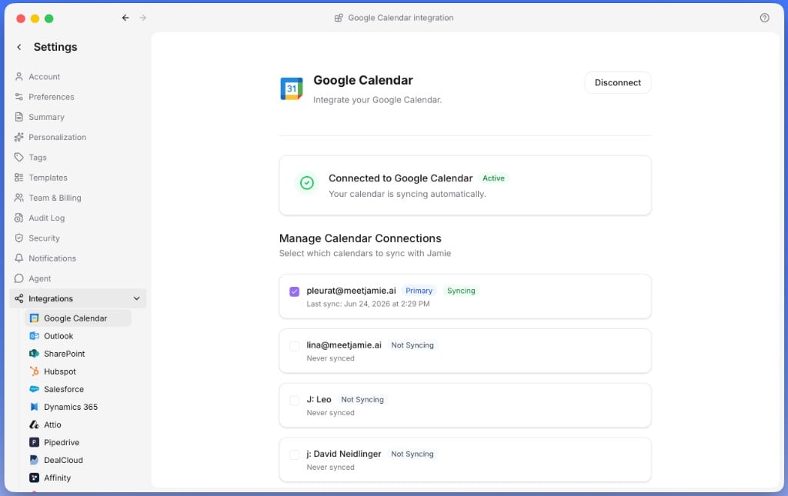This screenshot has width=788, height=496.
Task: Click the DealCloud icon in sidebar
Action: [x=34, y=460]
